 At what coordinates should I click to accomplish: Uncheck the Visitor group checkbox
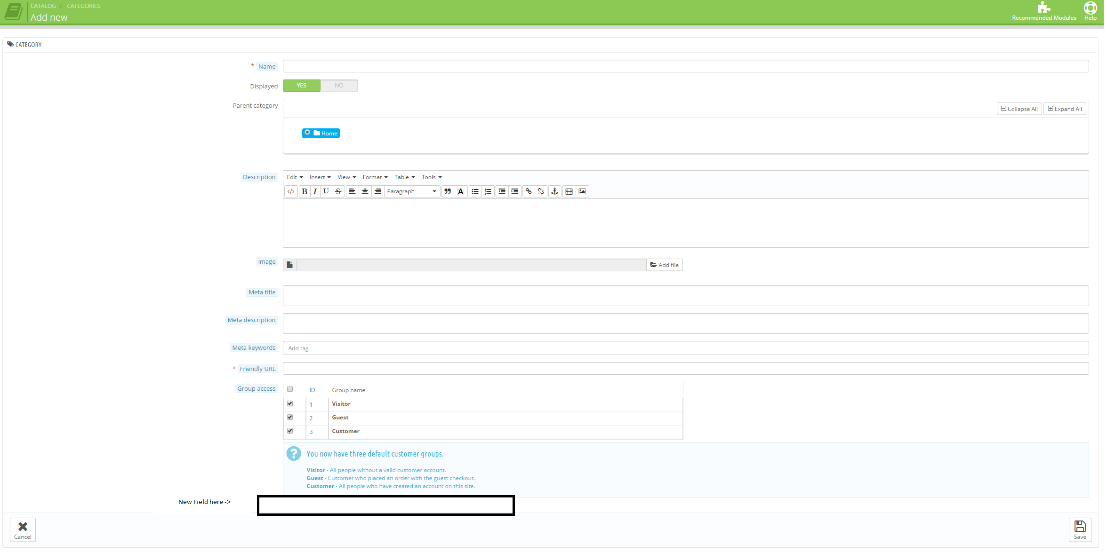[x=290, y=404]
